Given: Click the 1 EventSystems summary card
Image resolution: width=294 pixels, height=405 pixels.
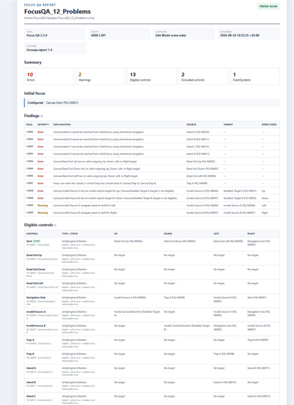Looking at the screenshot, I should [x=255, y=76].
